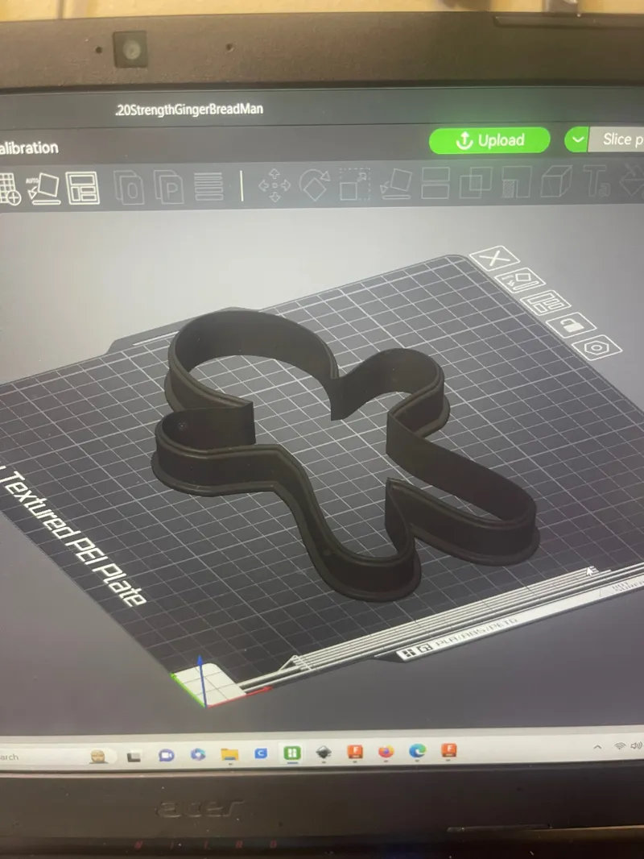Click the plate arrange icon beside the bed
644x859 pixels.
[546, 302]
